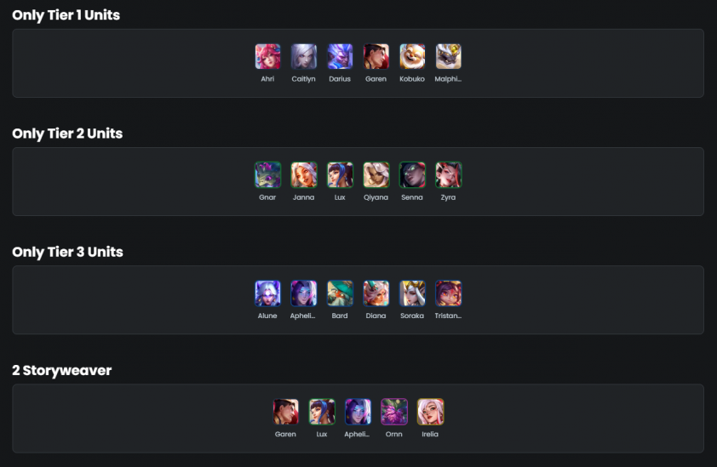The image size is (717, 467).
Task: Select the Caitlyn portrait in Tier 1
Action: (304, 56)
